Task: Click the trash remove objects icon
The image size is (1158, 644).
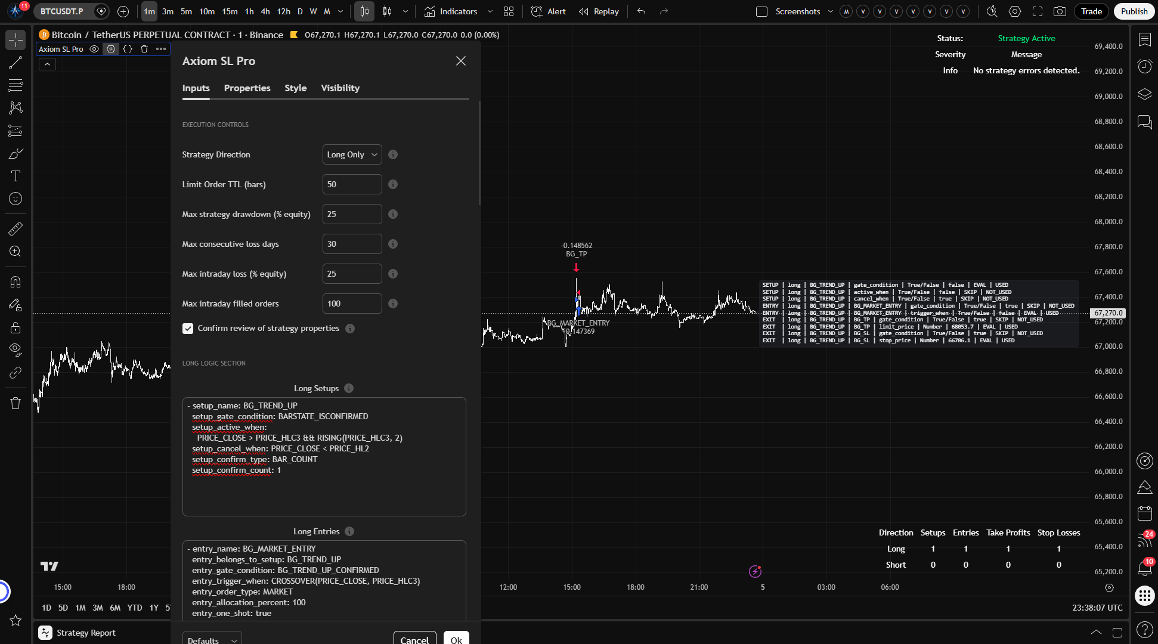Action: tap(16, 403)
